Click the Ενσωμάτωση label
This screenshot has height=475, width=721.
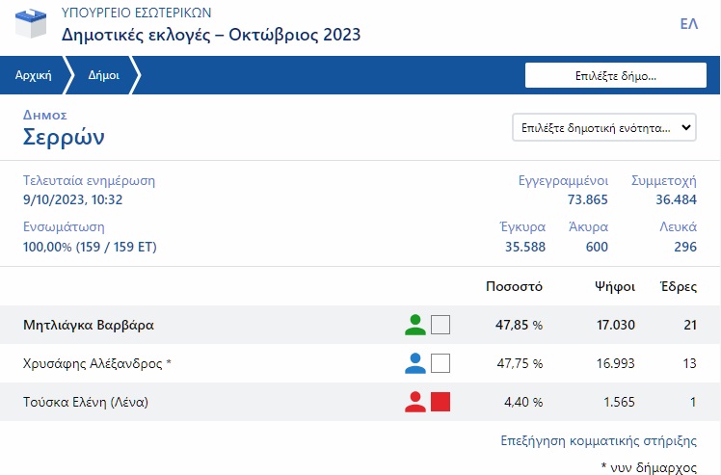(x=64, y=226)
